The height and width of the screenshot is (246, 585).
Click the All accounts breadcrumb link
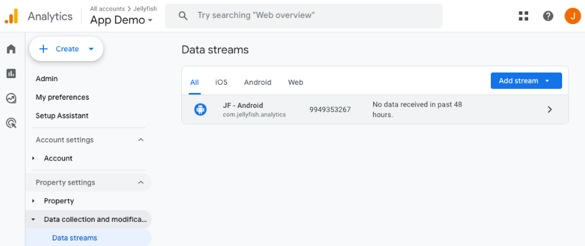(107, 9)
